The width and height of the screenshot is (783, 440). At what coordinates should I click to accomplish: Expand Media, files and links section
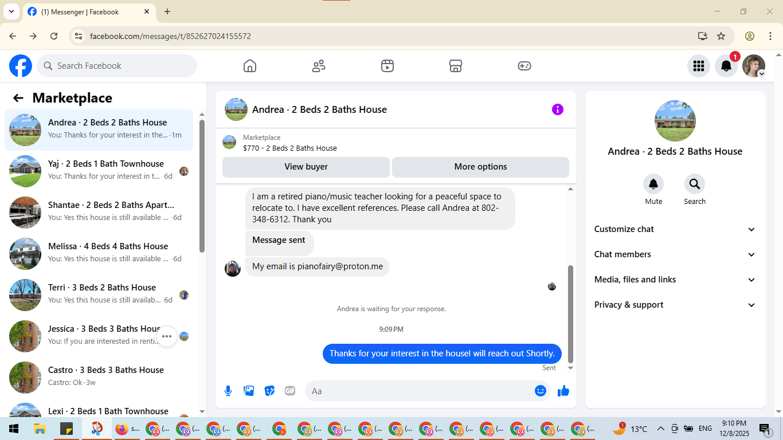coord(675,280)
